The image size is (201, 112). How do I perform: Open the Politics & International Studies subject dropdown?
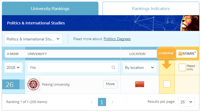click(x=33, y=39)
